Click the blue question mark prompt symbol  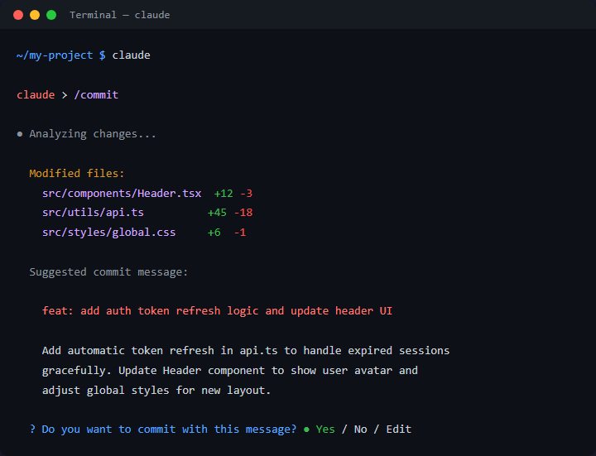(x=32, y=429)
